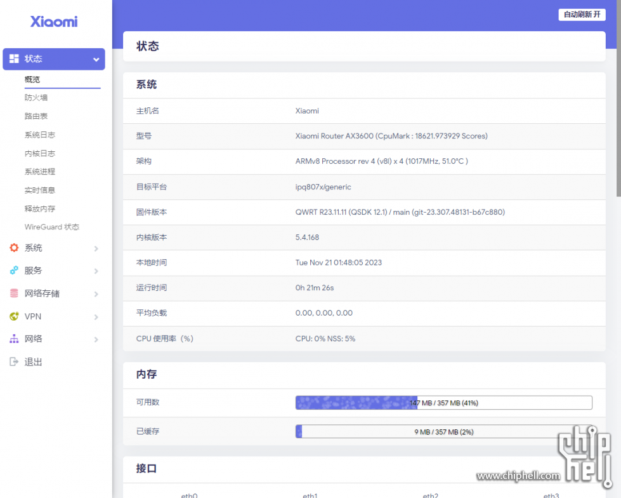621x498 pixels.
Task: Open the 系统日志 submenu item
Action: tap(39, 135)
